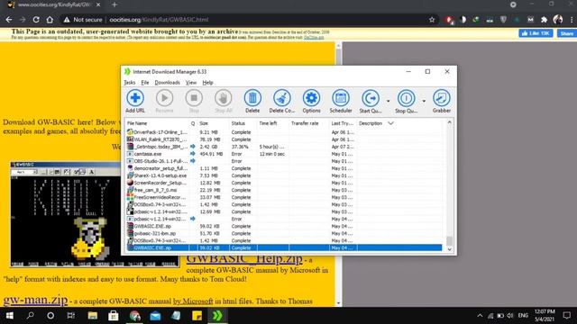
Task: Bookmark page with the star icon
Action: (x=432, y=20)
